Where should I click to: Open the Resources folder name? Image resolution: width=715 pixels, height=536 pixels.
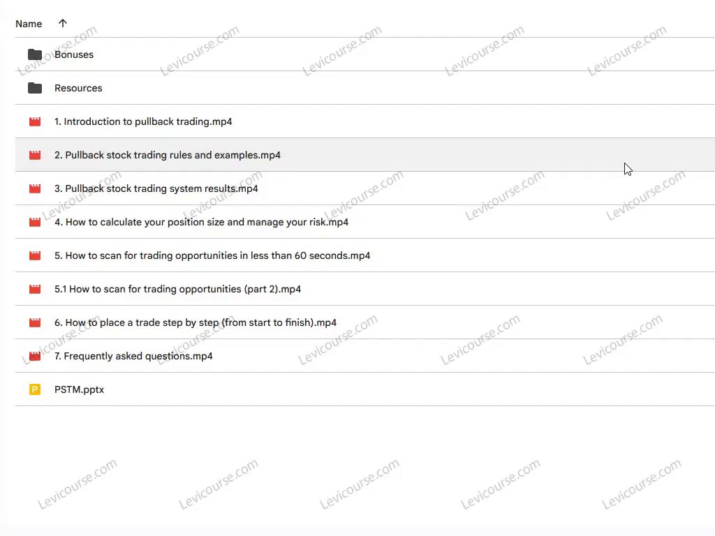78,88
